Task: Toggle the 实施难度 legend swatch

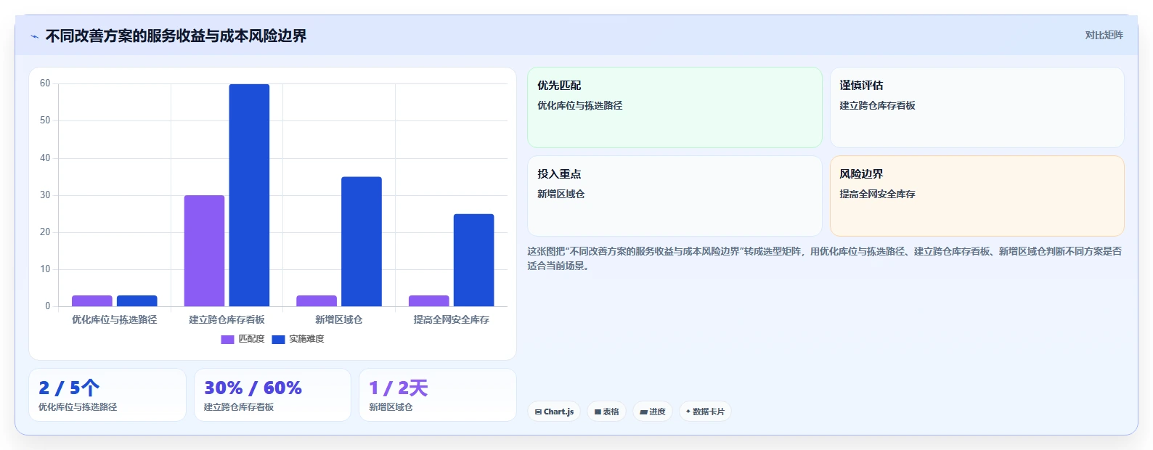Action: pos(278,340)
